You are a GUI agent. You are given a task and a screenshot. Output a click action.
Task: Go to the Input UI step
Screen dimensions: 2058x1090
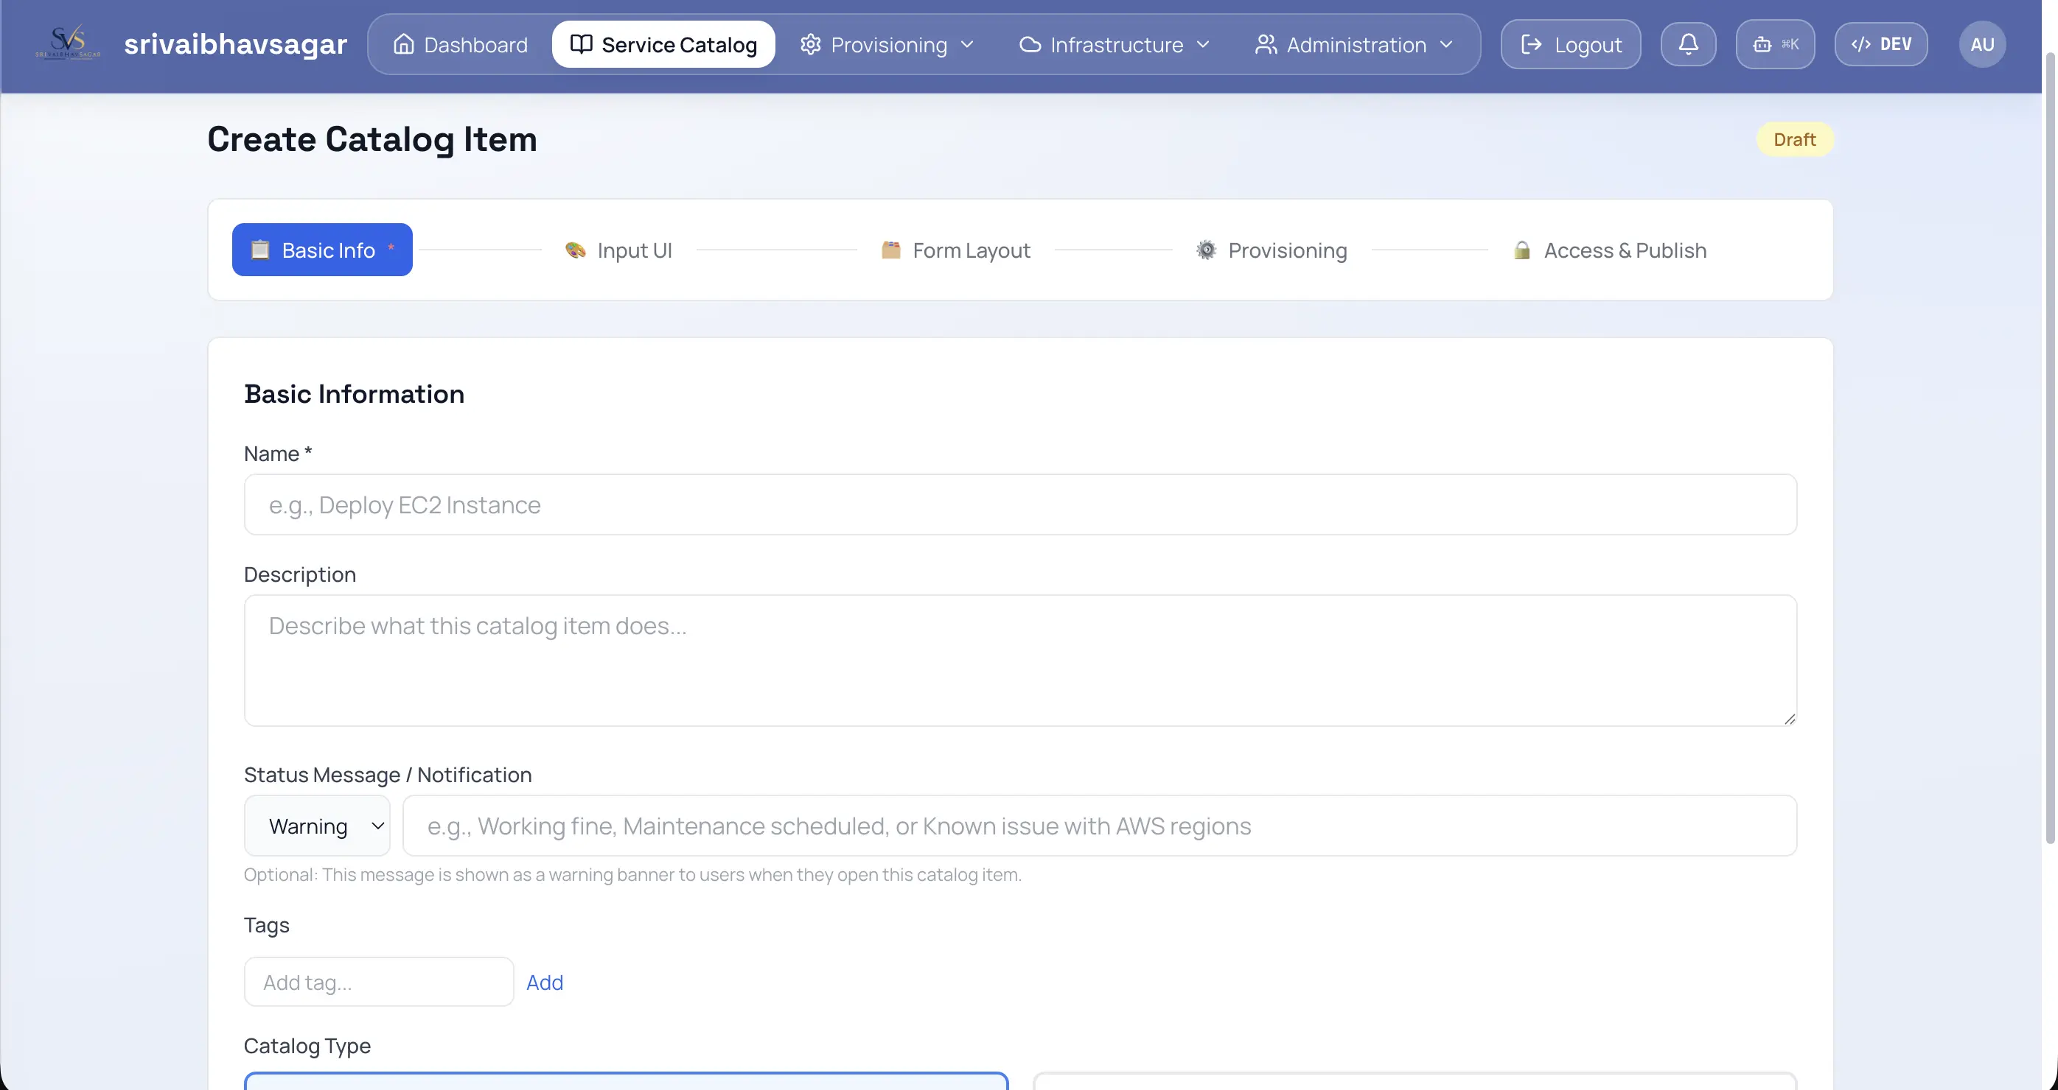tap(618, 250)
